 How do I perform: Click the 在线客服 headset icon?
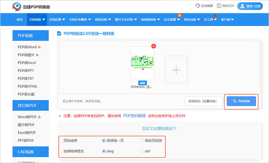[198, 6]
